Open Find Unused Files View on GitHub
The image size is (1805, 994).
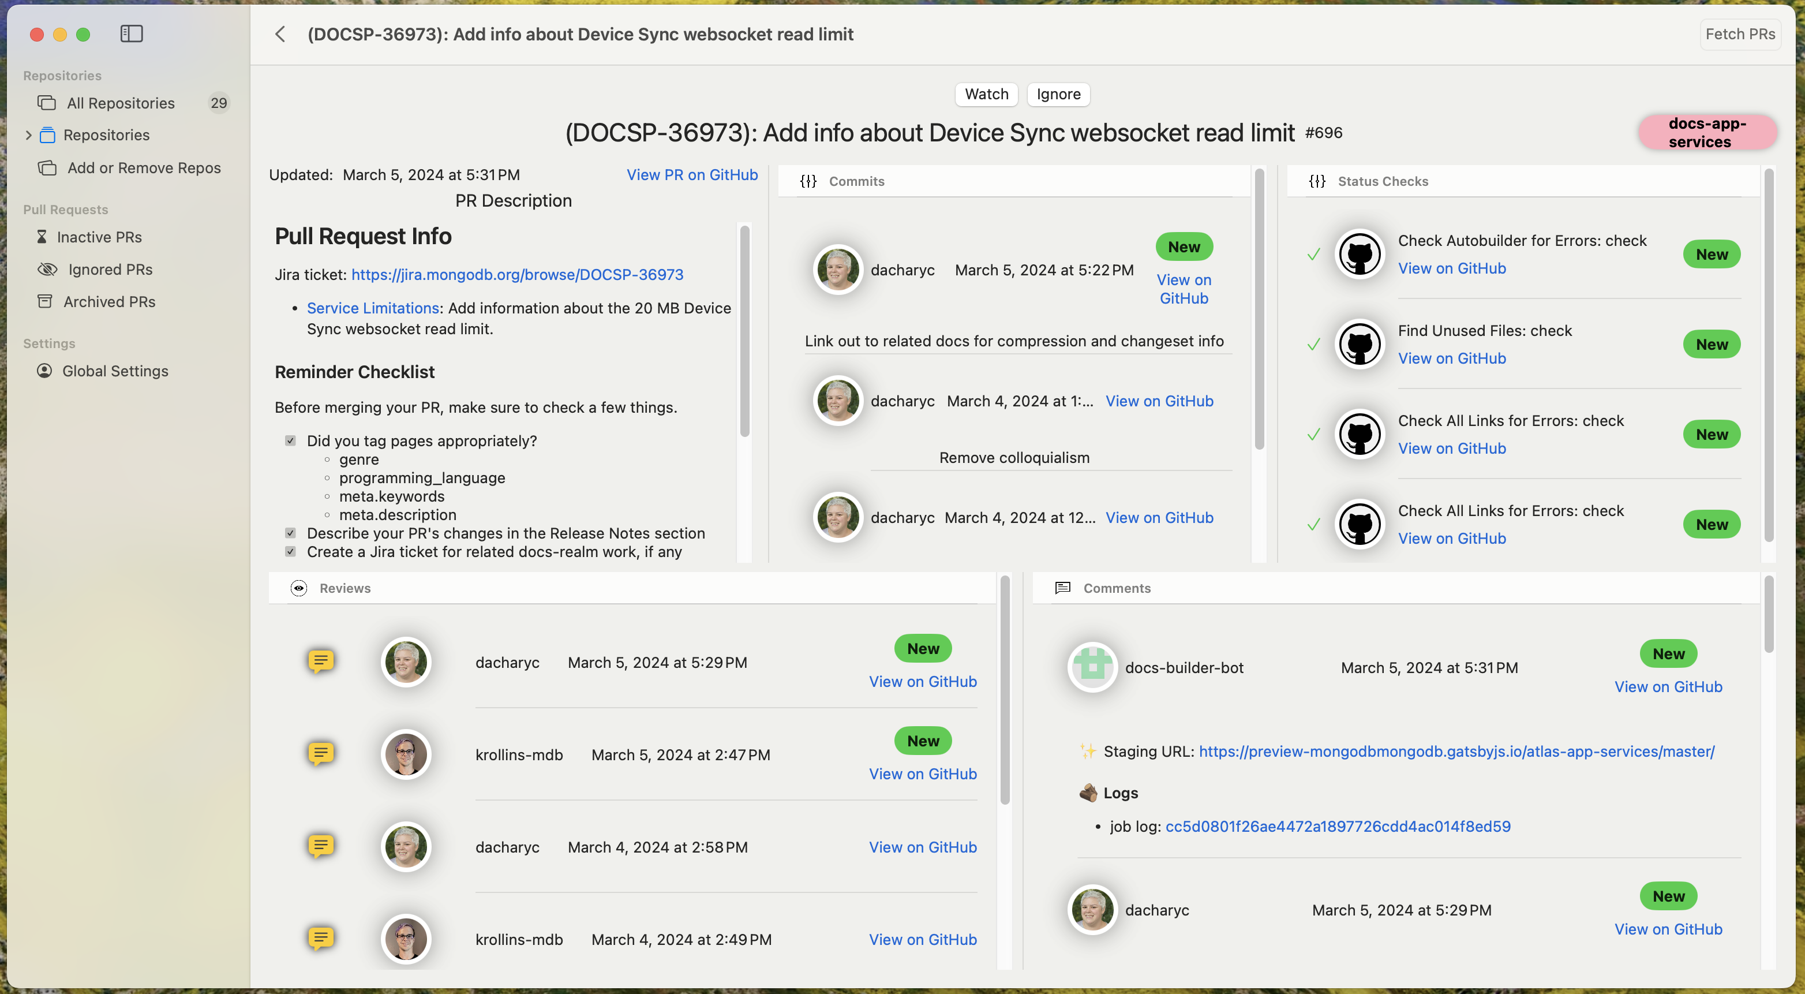(x=1452, y=358)
